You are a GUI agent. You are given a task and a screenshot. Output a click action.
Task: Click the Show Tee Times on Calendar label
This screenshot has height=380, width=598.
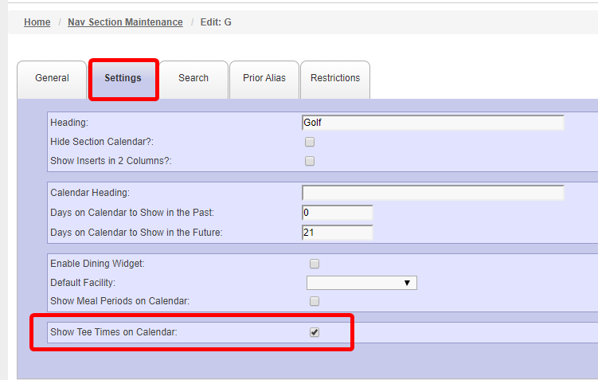click(x=114, y=332)
